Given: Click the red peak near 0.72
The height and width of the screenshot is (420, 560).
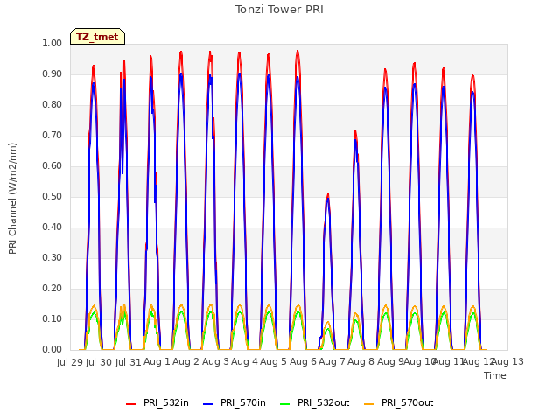Looking at the screenshot, I should point(355,132).
